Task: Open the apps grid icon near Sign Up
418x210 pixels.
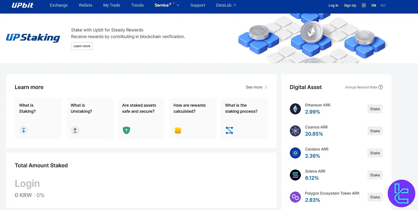Action: click(364, 5)
